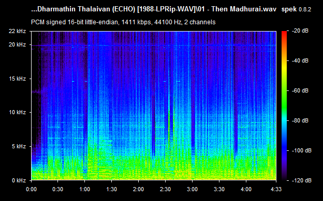Screen dimensions: 323x201
Task: Click the red top of color scale
Action: pos(284,33)
